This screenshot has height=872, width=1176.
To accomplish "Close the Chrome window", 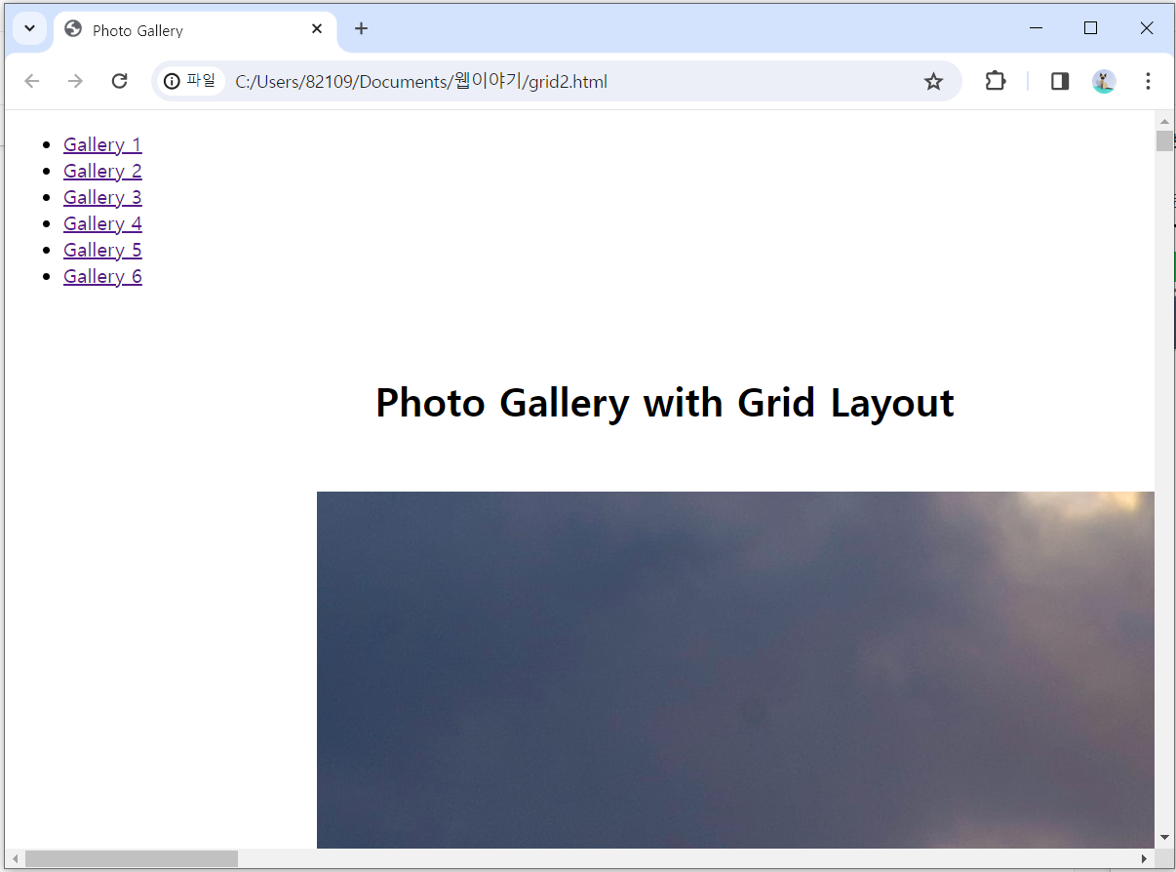I will point(1147,28).
